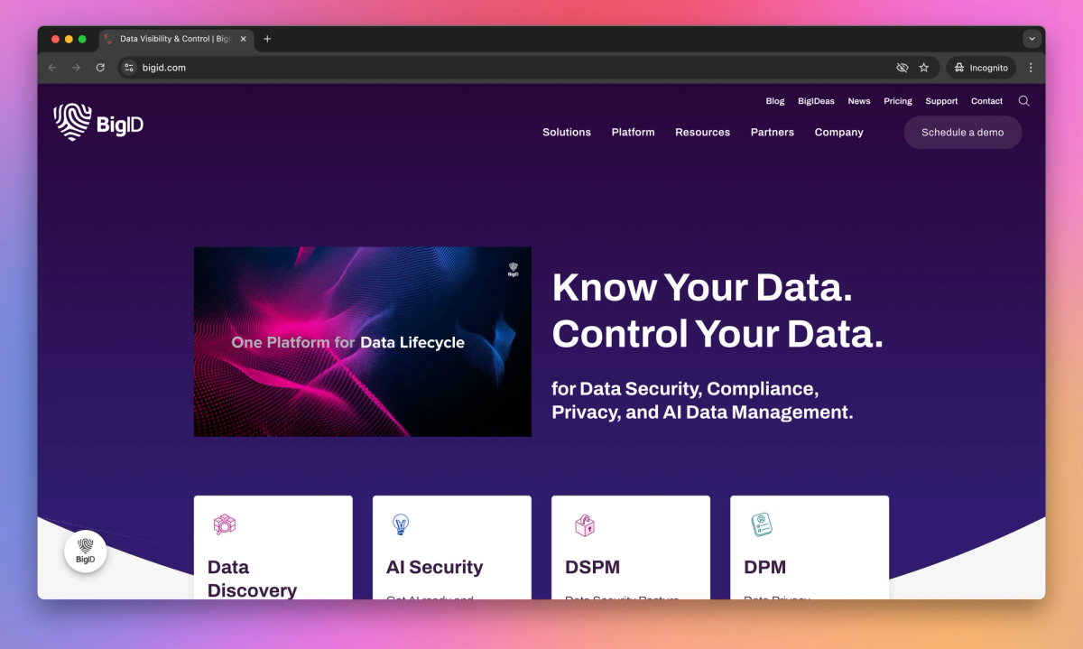Image resolution: width=1083 pixels, height=649 pixels.
Task: Open Chrome three-dot menu
Action: tap(1031, 68)
